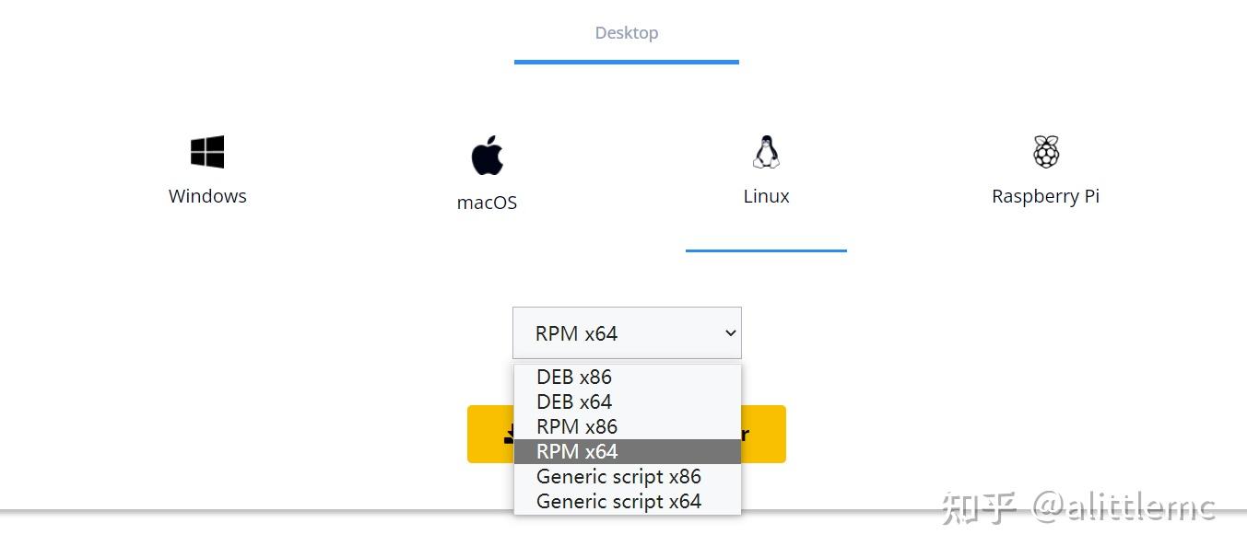This screenshot has height=558, width=1247.
Task: Open the package format dropdown
Action: click(x=627, y=332)
